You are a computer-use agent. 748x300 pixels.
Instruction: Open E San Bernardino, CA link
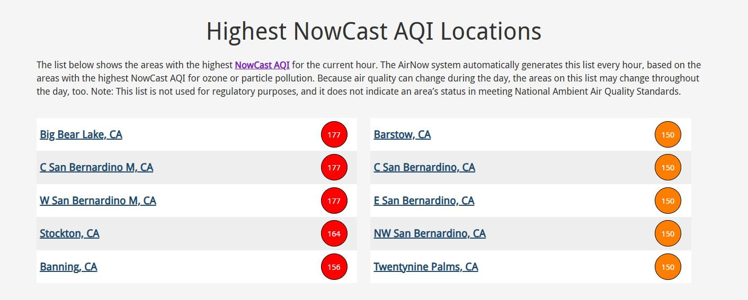pyautogui.click(x=424, y=201)
